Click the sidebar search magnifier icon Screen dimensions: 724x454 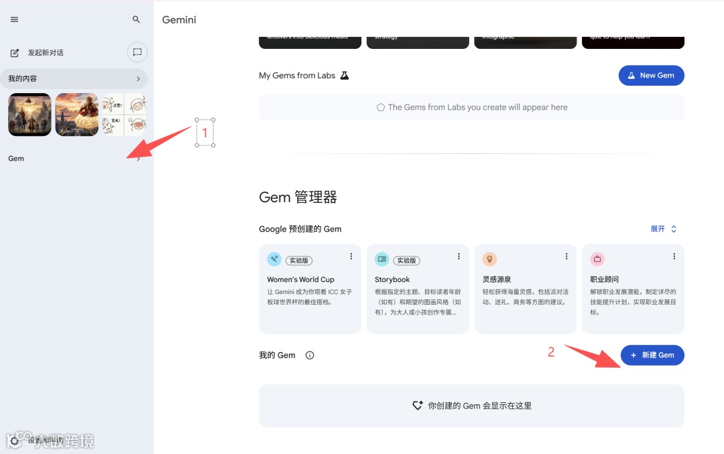tap(136, 19)
